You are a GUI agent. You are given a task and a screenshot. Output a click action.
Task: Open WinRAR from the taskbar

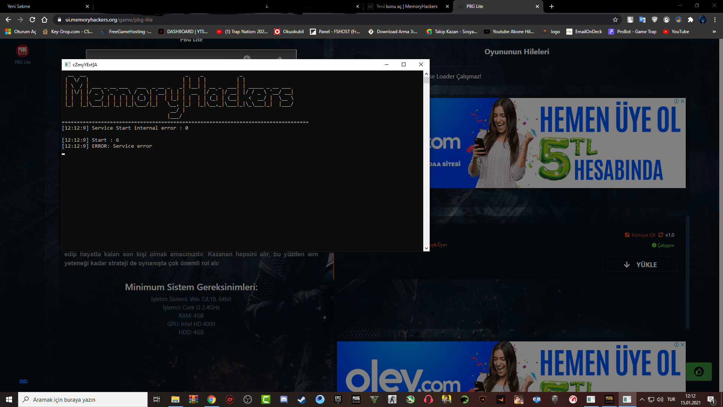pyautogui.click(x=194, y=399)
